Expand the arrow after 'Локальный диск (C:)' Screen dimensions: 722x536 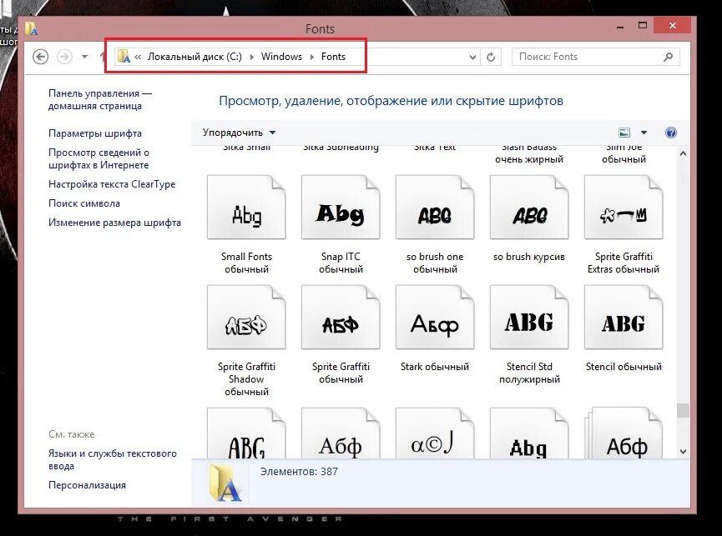pos(251,57)
